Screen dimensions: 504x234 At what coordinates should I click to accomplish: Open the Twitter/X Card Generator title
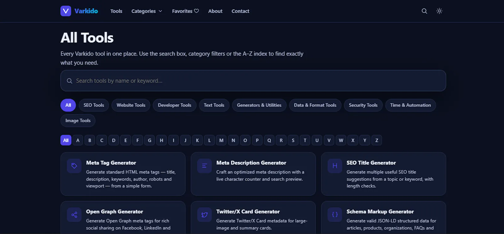click(x=248, y=212)
